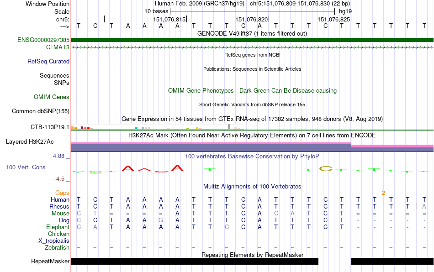Click the 151,076,825 ruler position
The height and width of the screenshot is (272, 434).
tap(334, 19)
